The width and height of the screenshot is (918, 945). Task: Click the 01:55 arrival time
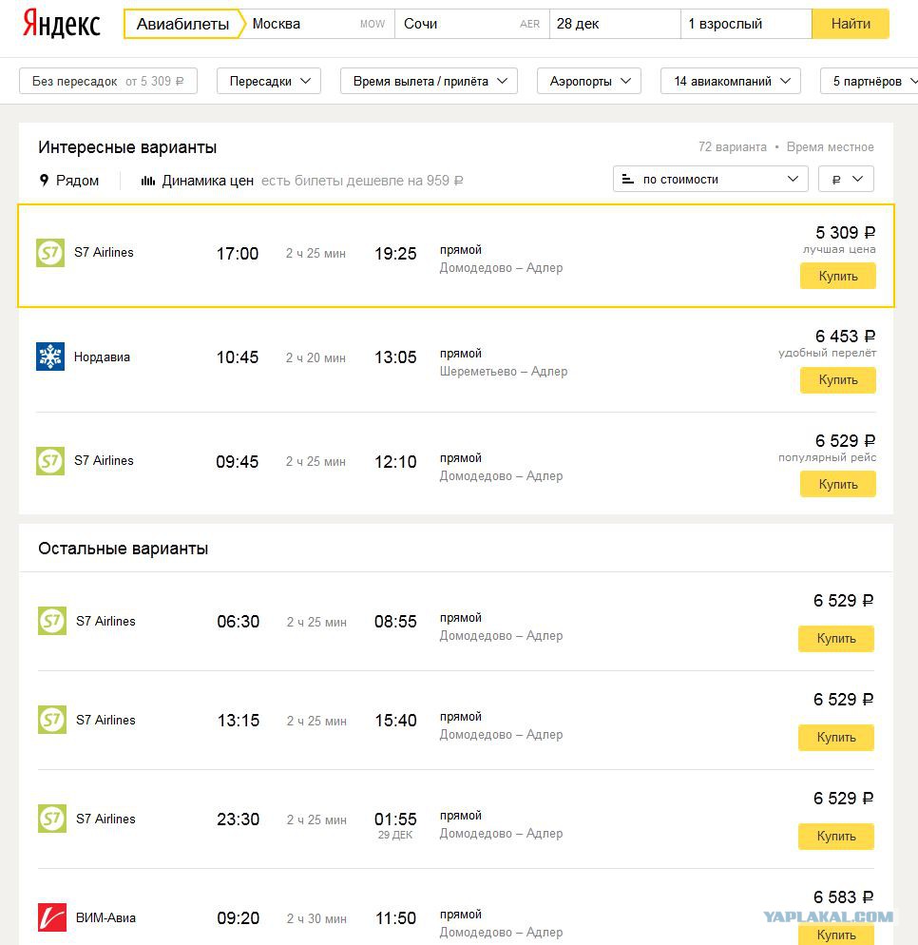395,820
